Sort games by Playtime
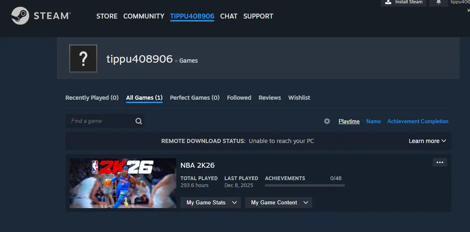This screenshot has height=232, width=470. tap(349, 122)
